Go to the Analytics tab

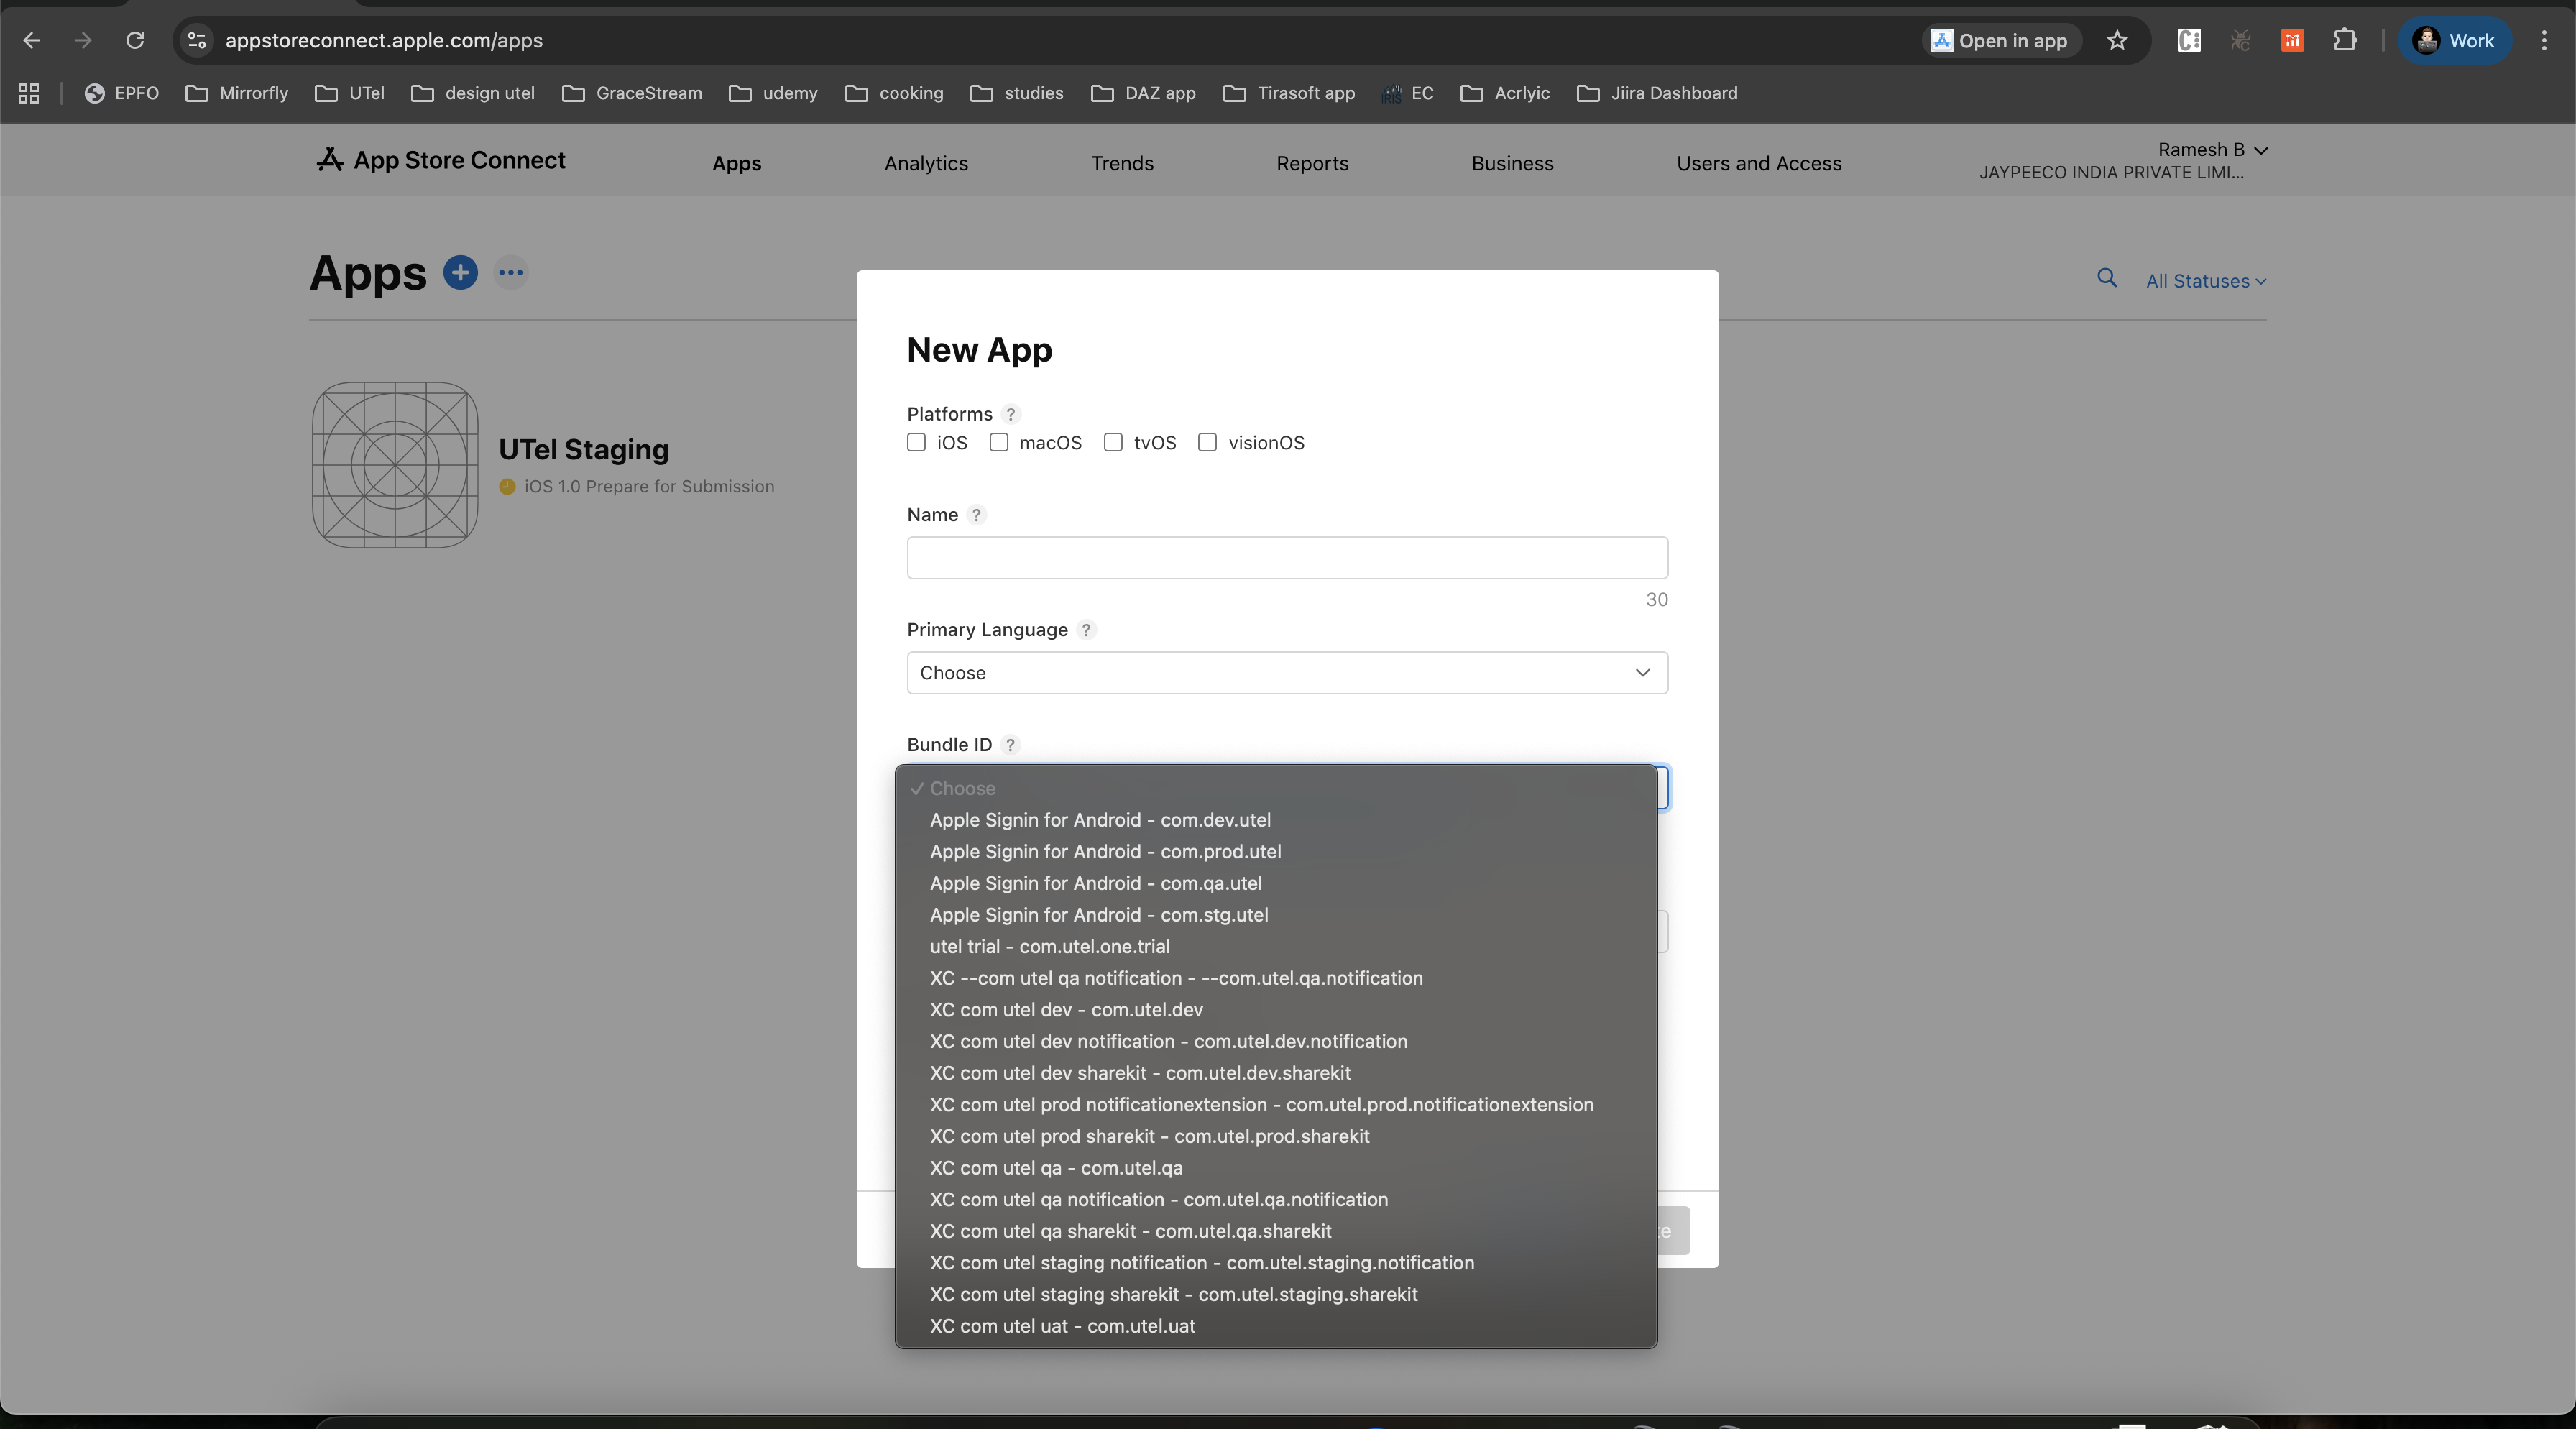[926, 163]
